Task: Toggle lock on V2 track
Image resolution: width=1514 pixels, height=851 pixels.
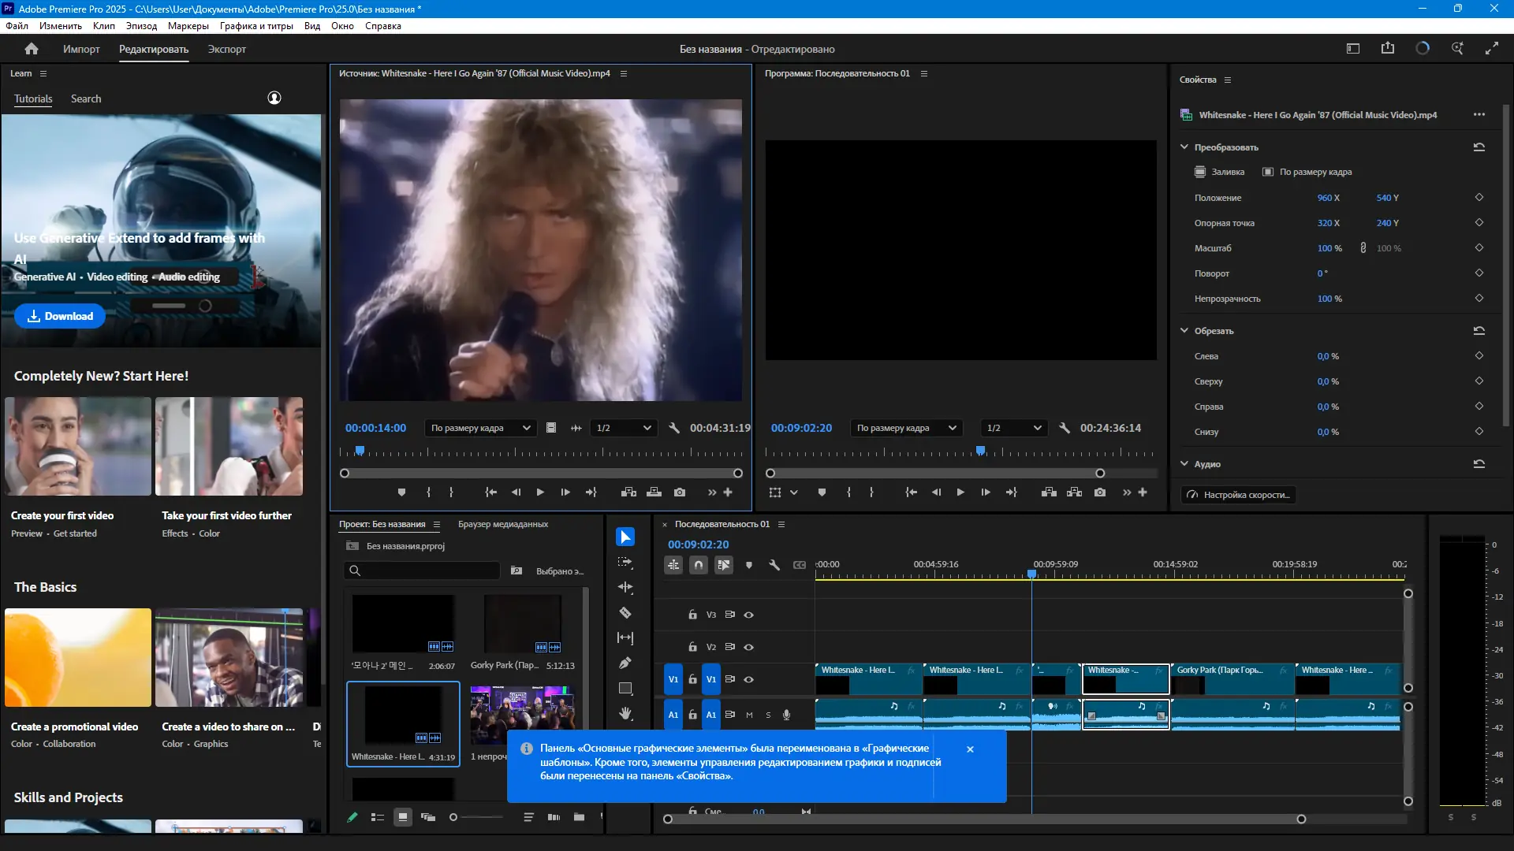Action: [692, 647]
